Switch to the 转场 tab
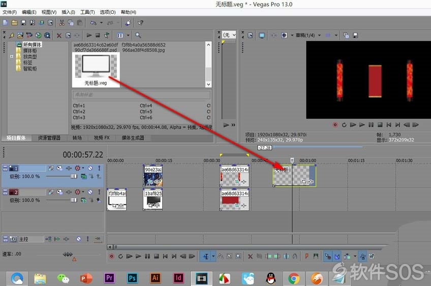The height and width of the screenshot is (286, 431). point(77,138)
